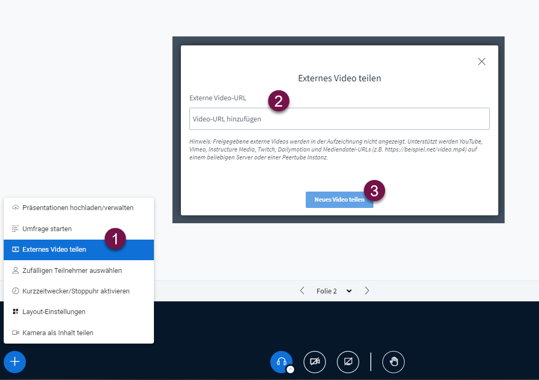Close the Externes Video teilen dialog
Image resolution: width=539 pixels, height=380 pixels.
click(481, 61)
